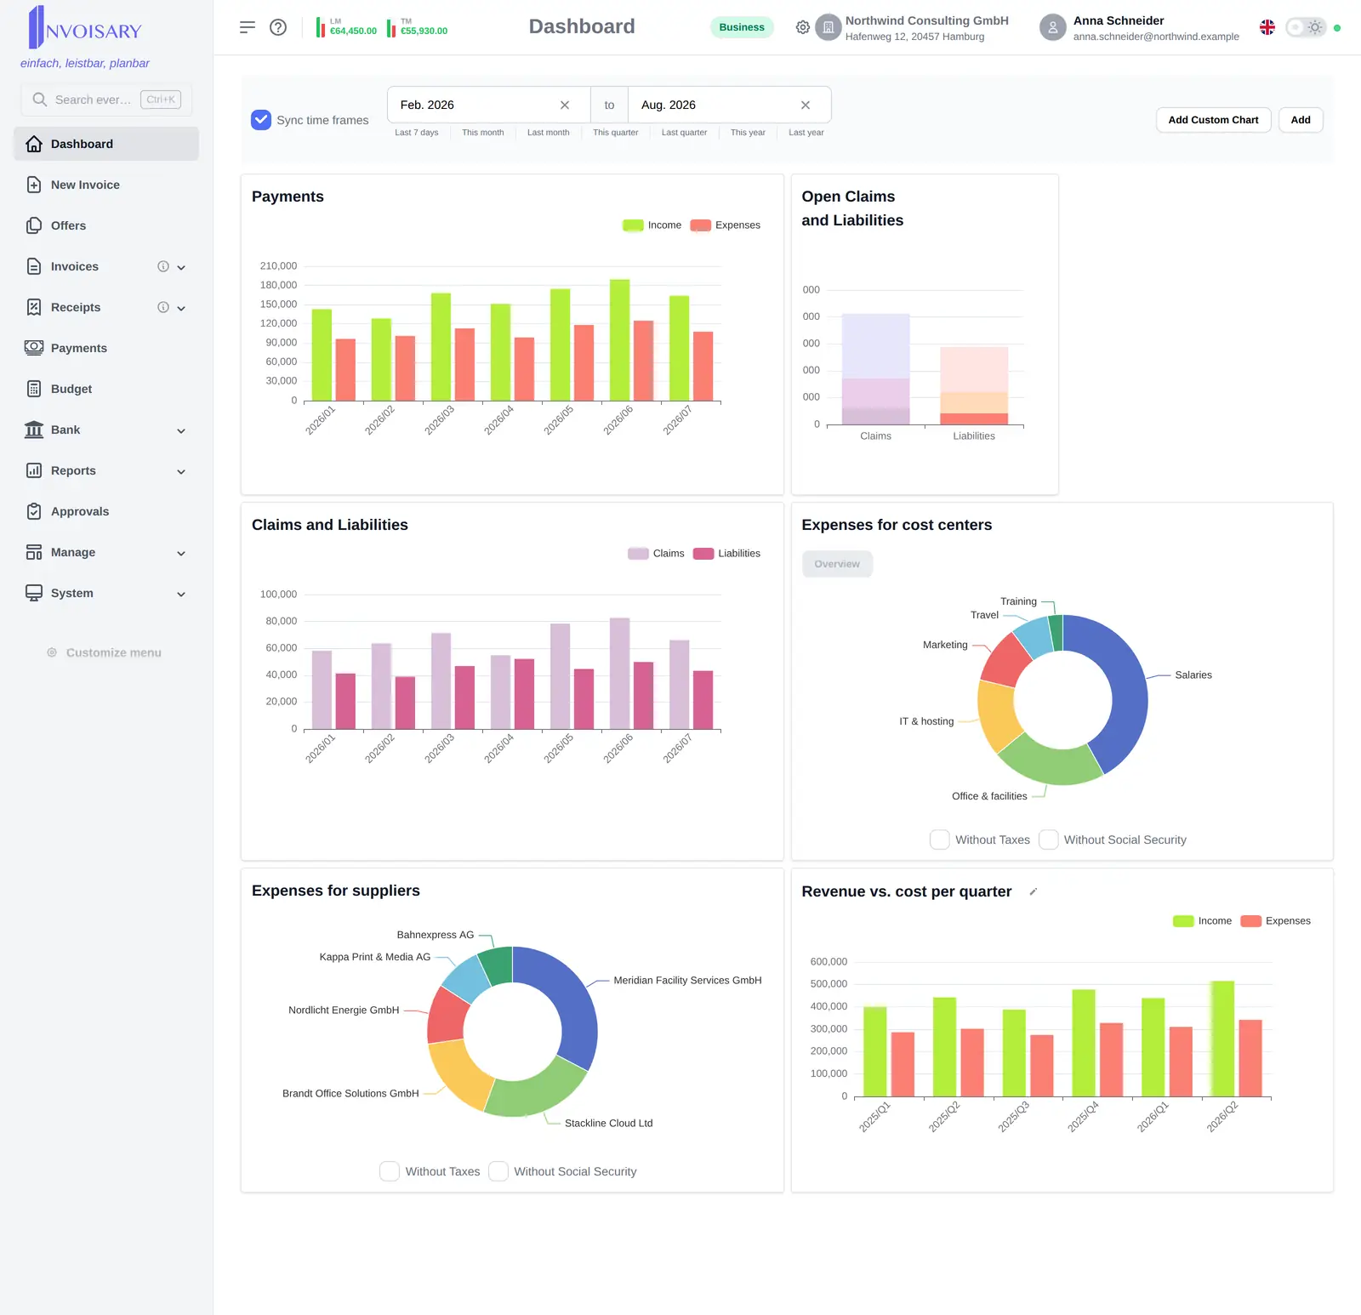Image resolution: width=1361 pixels, height=1315 pixels.
Task: Click the info icon next to Receipts
Action: (163, 307)
